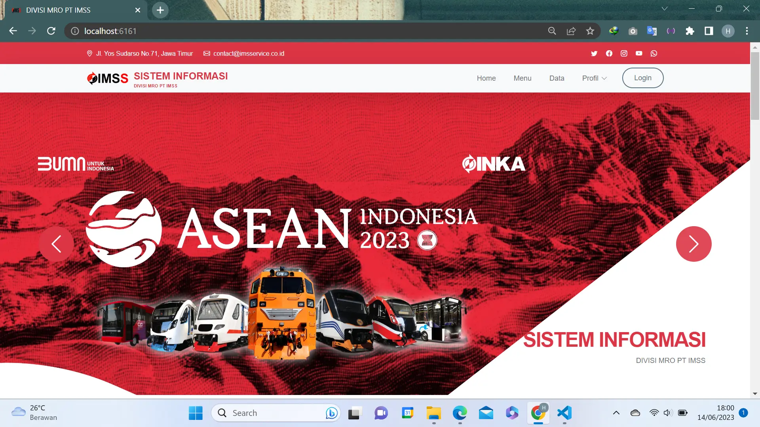Open Google Calendar on taskbar
This screenshot has height=427, width=760.
tap(407, 413)
